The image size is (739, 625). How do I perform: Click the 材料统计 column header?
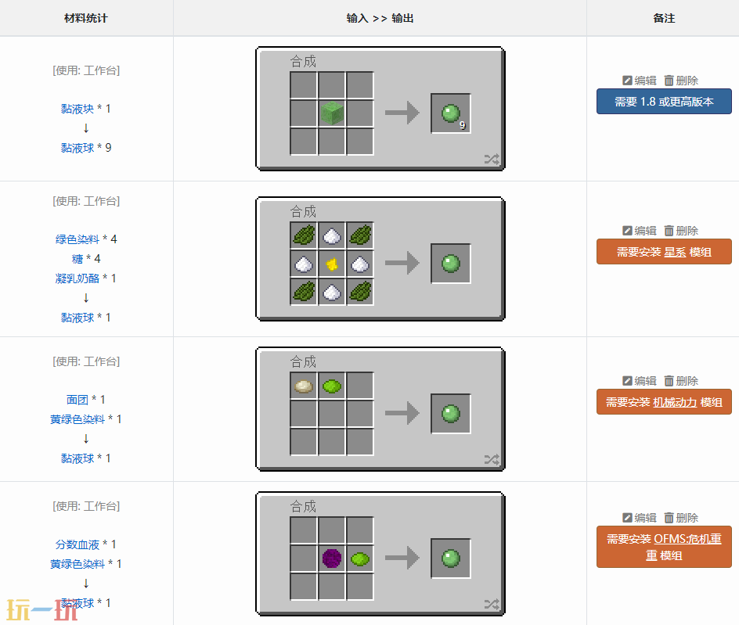tap(86, 18)
